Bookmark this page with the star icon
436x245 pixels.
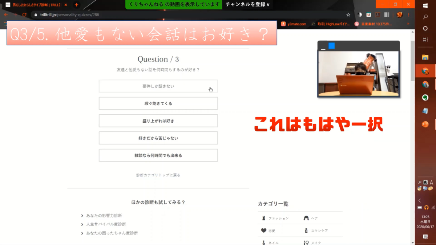(x=348, y=15)
